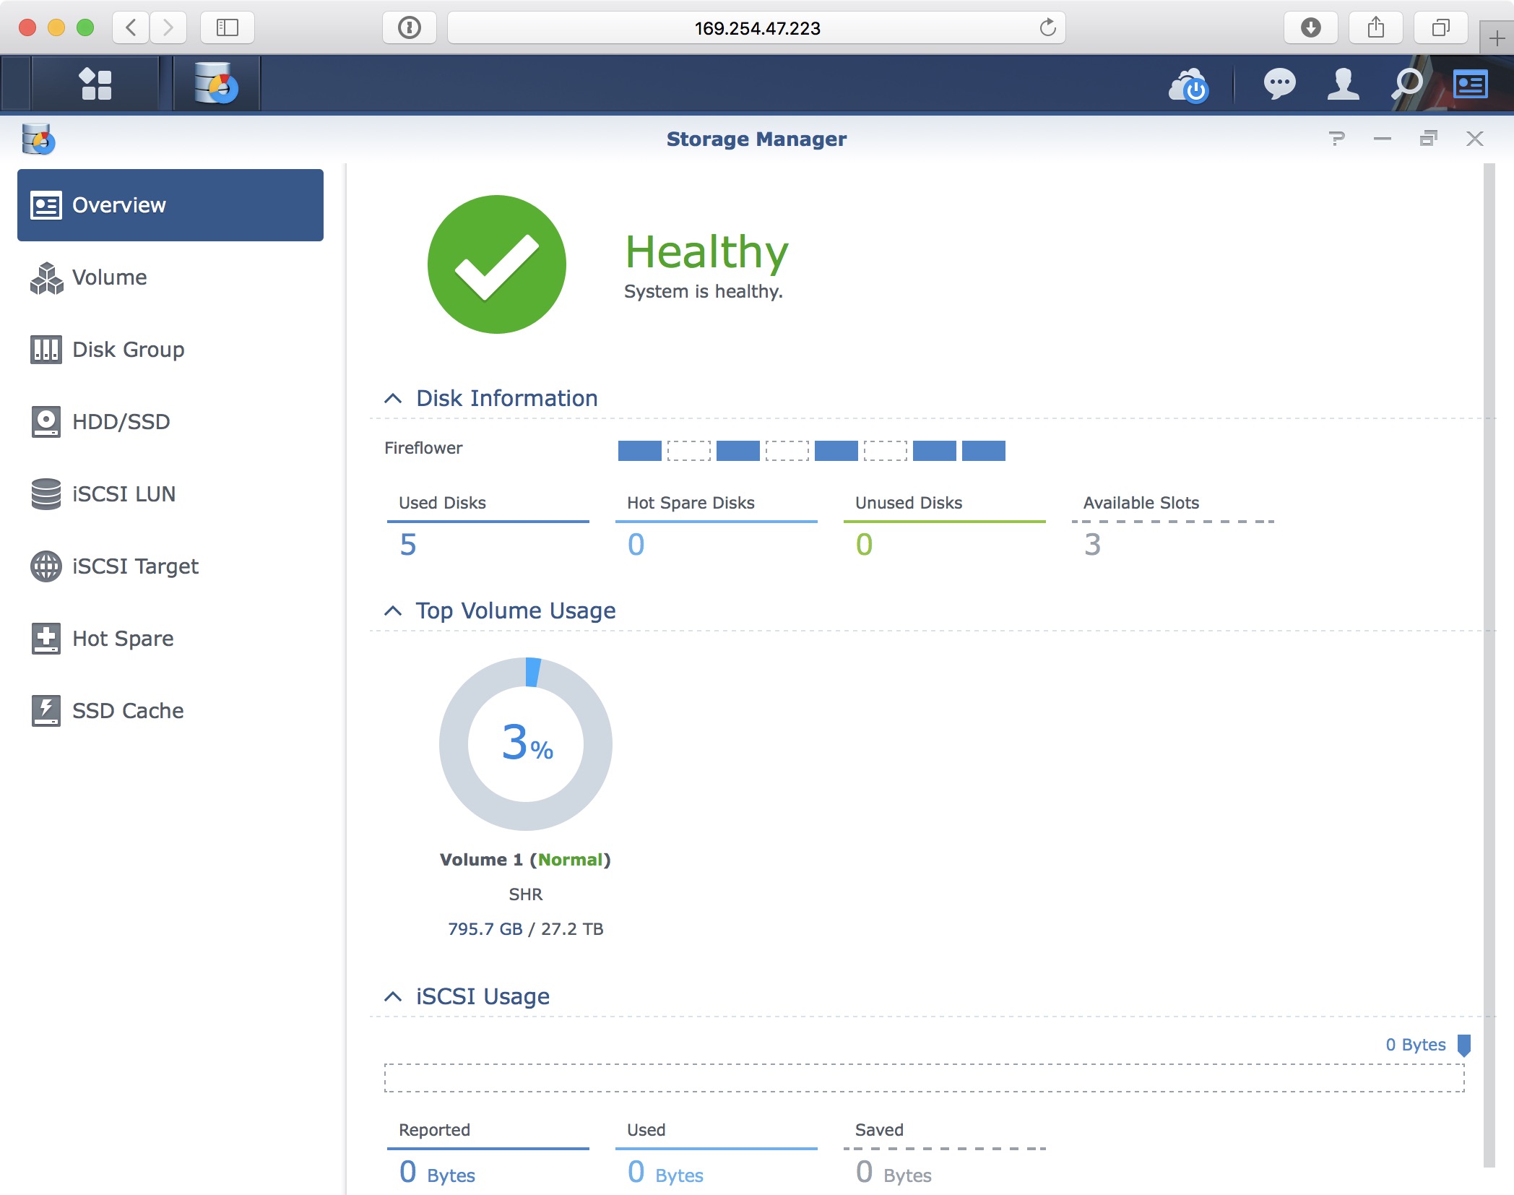Screen dimensions: 1514x1195
Task: Click the Storage Manager taskbar icon
Action: coord(216,84)
